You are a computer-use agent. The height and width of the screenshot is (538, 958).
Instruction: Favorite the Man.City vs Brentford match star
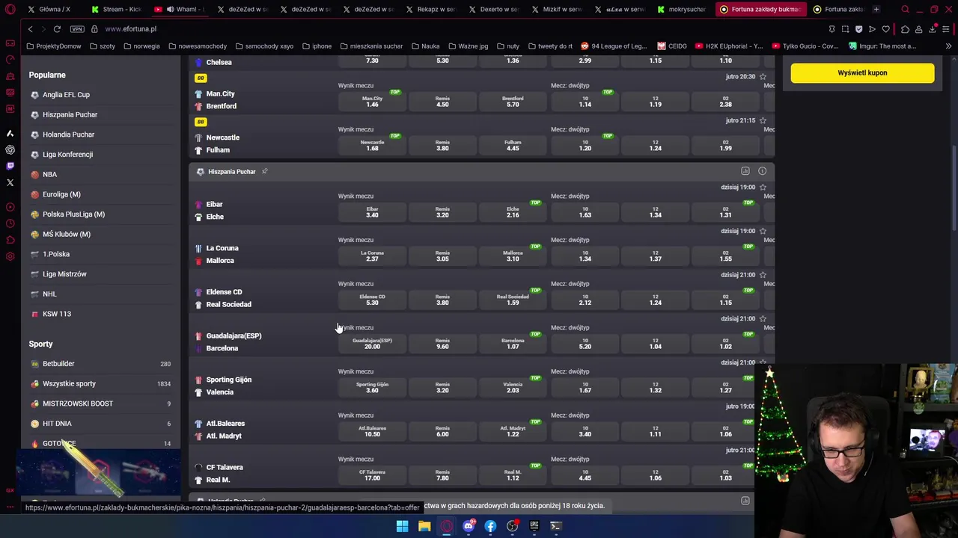click(x=763, y=77)
